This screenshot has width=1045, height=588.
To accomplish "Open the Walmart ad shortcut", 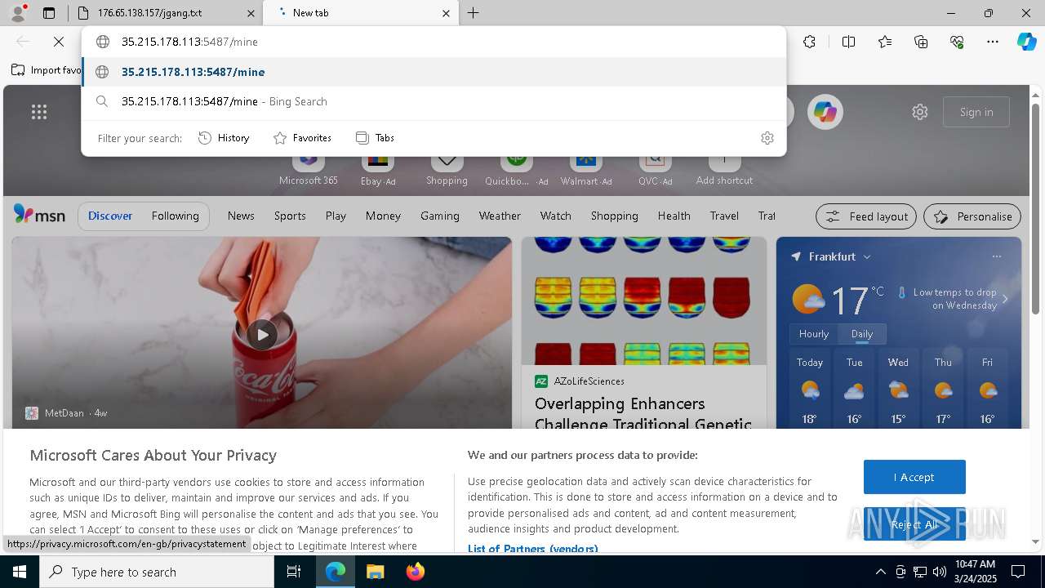I will [x=585, y=170].
